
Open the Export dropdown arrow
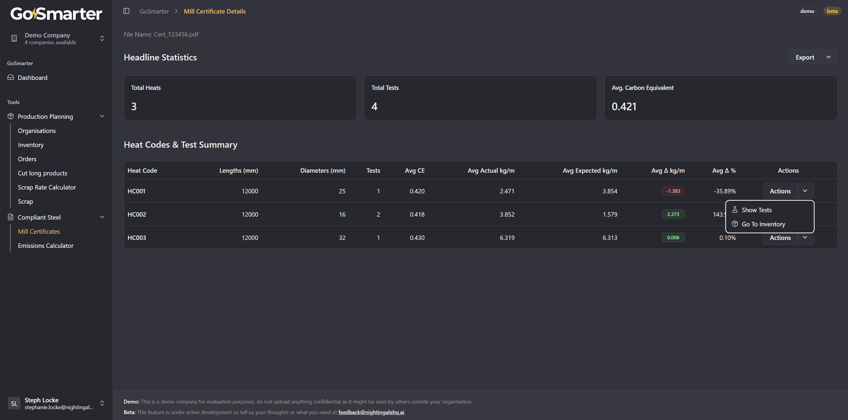tap(829, 57)
